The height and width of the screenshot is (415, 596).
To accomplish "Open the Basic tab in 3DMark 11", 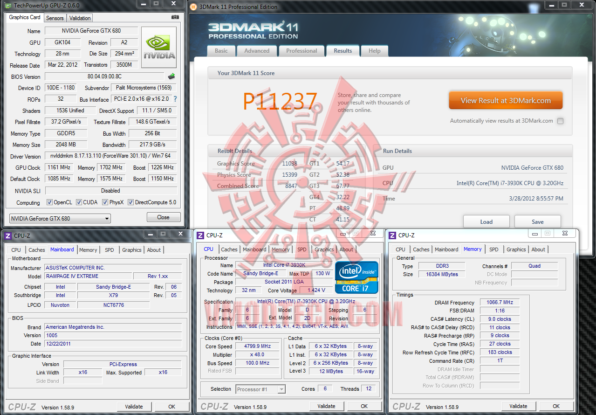I will (221, 51).
